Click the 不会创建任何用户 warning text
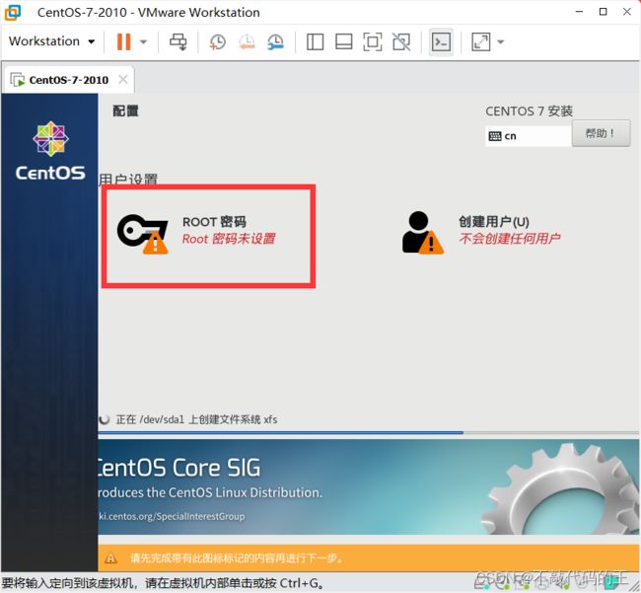 510,238
